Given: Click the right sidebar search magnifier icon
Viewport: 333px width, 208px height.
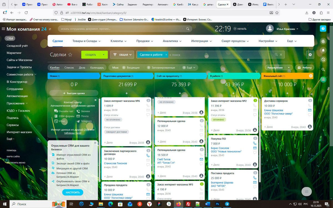Looking at the screenshot, I should tap(323, 69).
